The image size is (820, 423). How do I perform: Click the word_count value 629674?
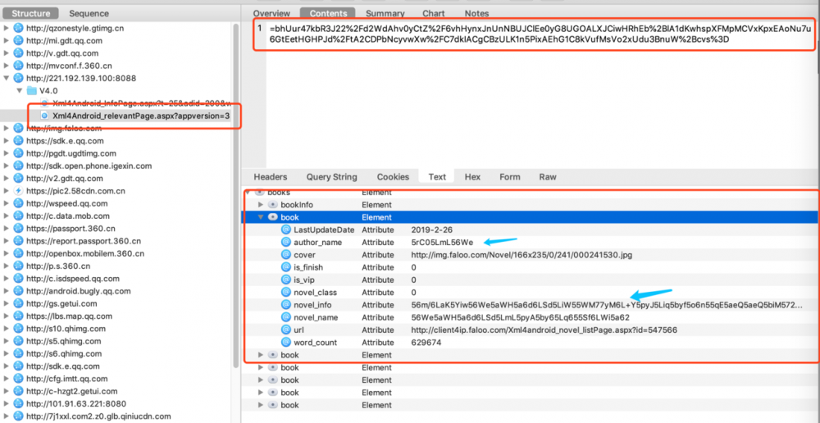tap(426, 343)
